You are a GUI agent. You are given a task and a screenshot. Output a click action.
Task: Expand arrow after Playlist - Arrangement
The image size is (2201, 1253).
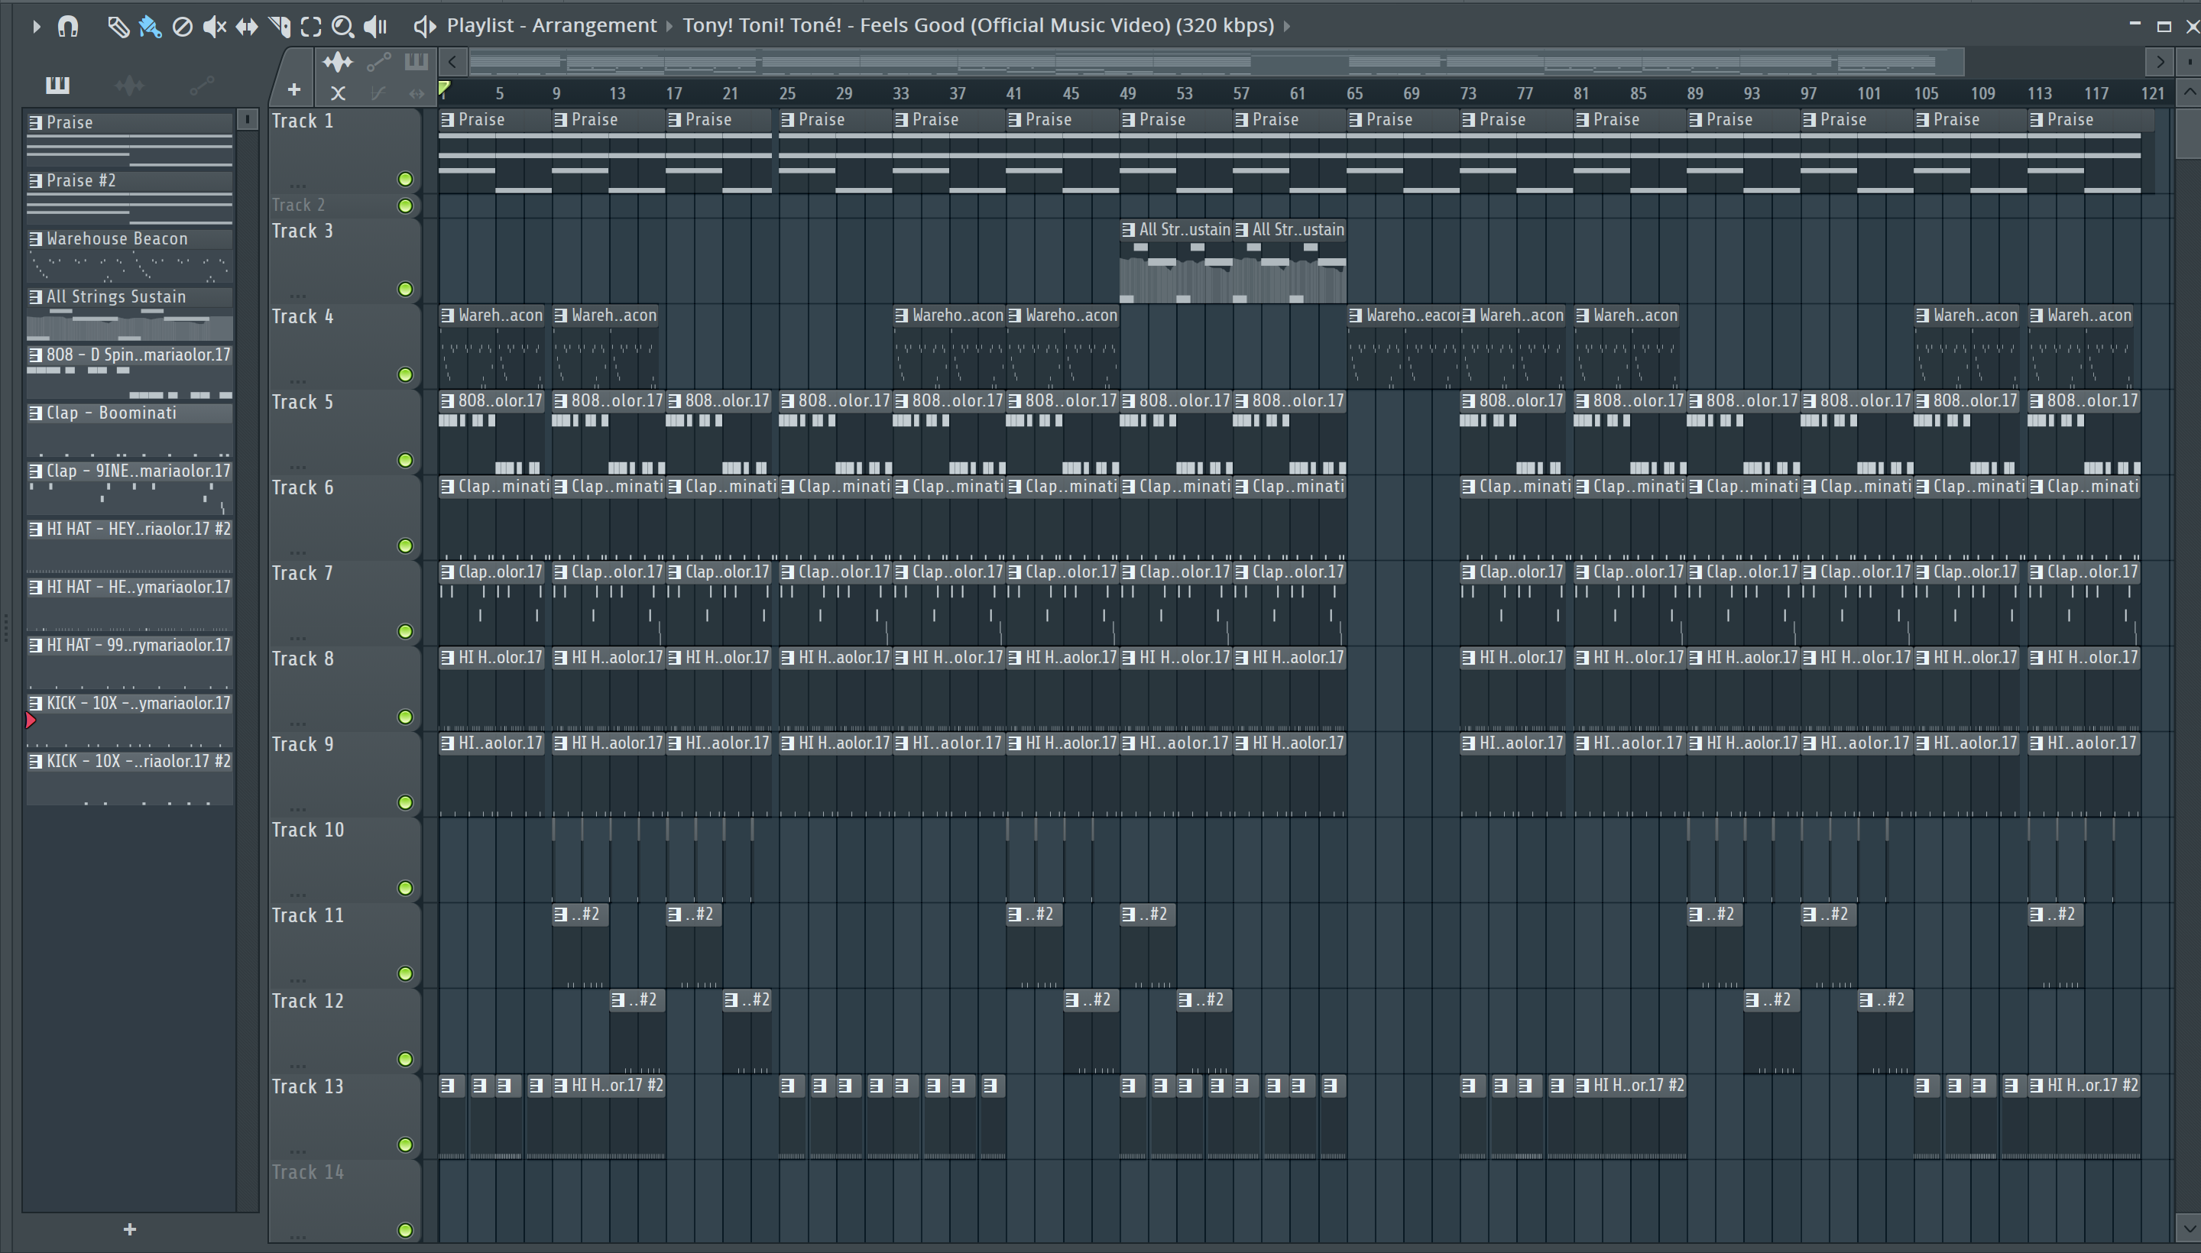(x=669, y=26)
